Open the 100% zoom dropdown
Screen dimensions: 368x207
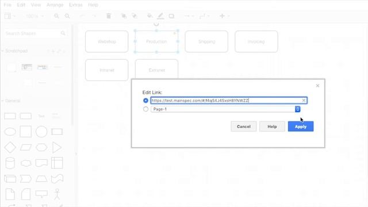(x=34, y=16)
